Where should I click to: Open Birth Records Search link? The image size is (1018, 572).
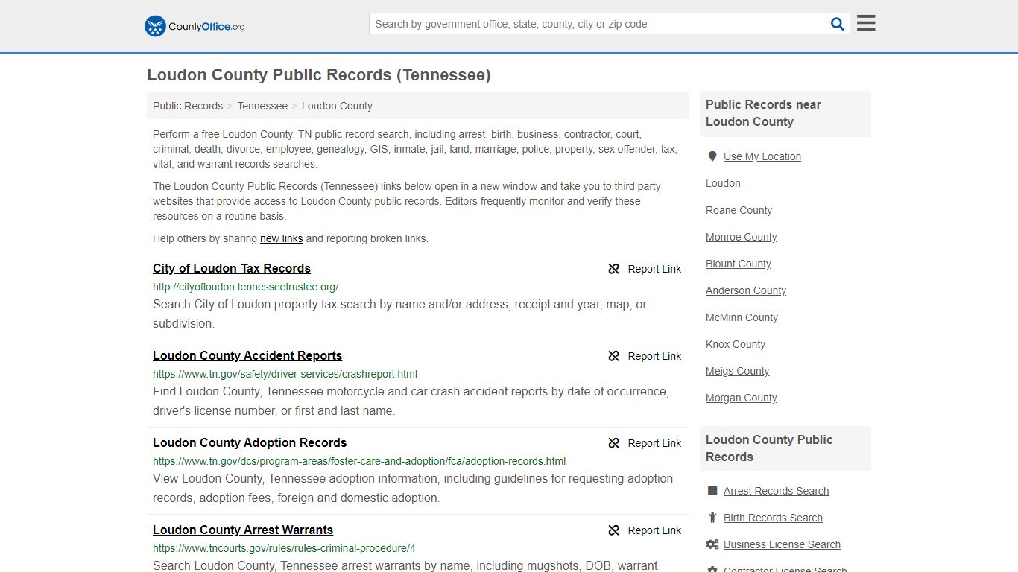[x=773, y=518]
